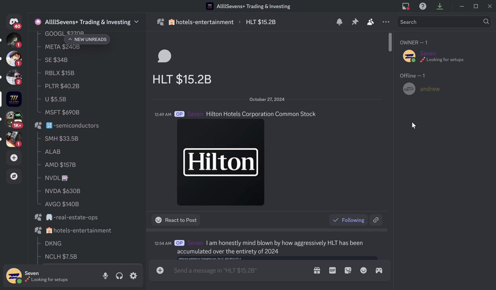The width and height of the screenshot is (496, 290).
Task: Jump to NEW UNREADS above
Action: pyautogui.click(x=87, y=39)
